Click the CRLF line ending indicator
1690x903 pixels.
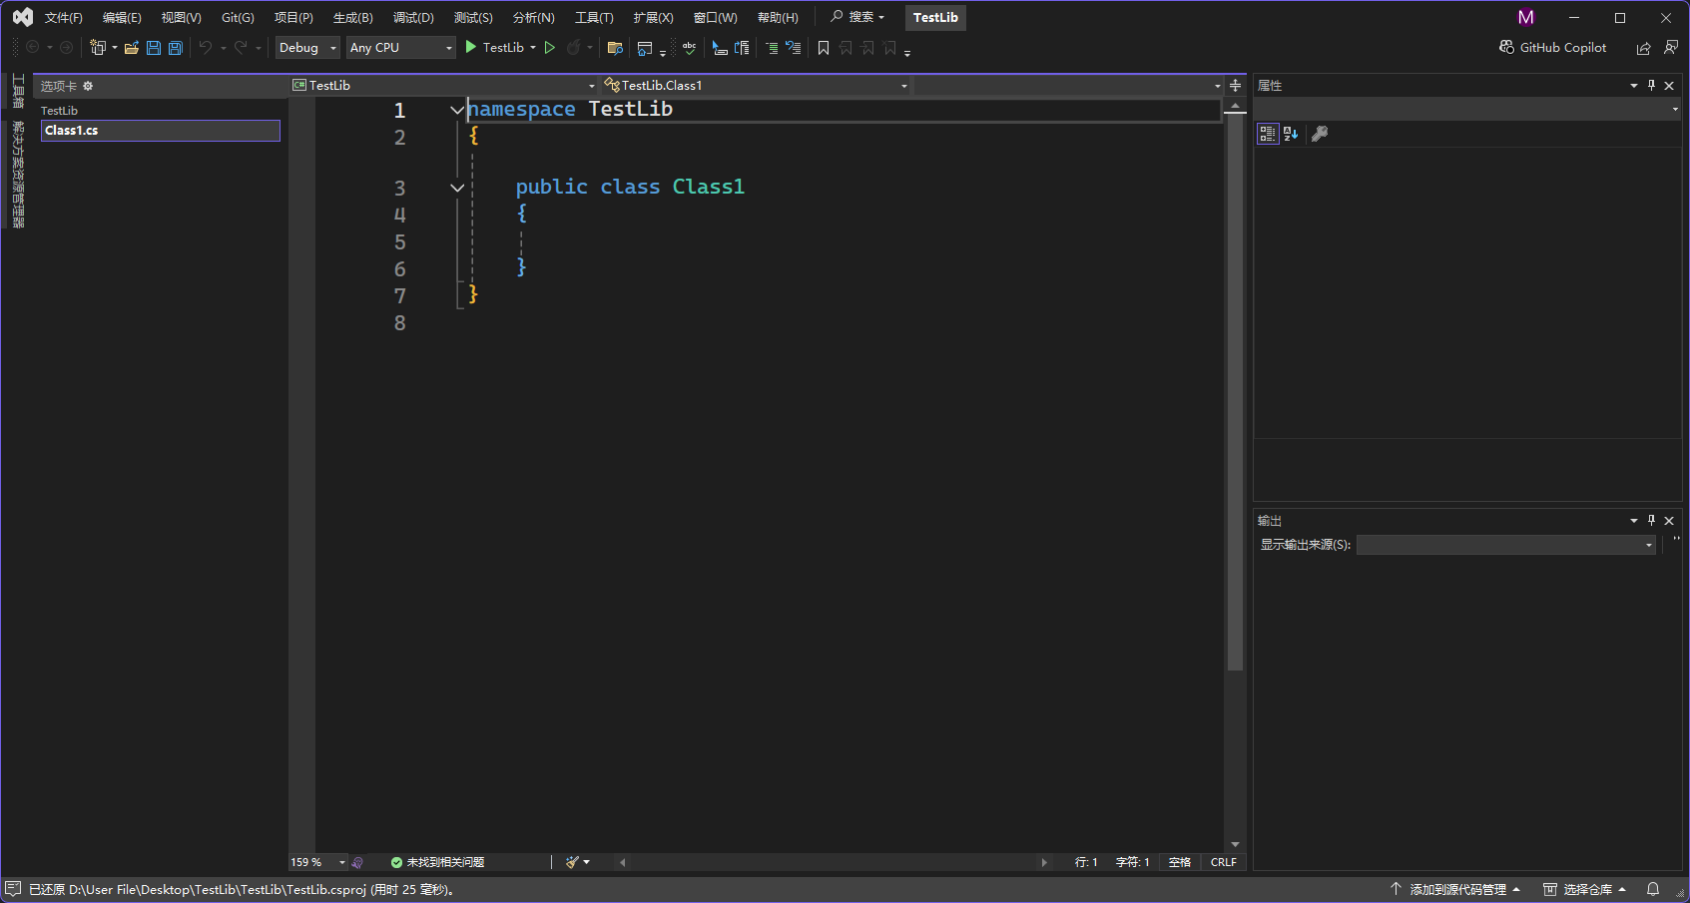[x=1223, y=862]
